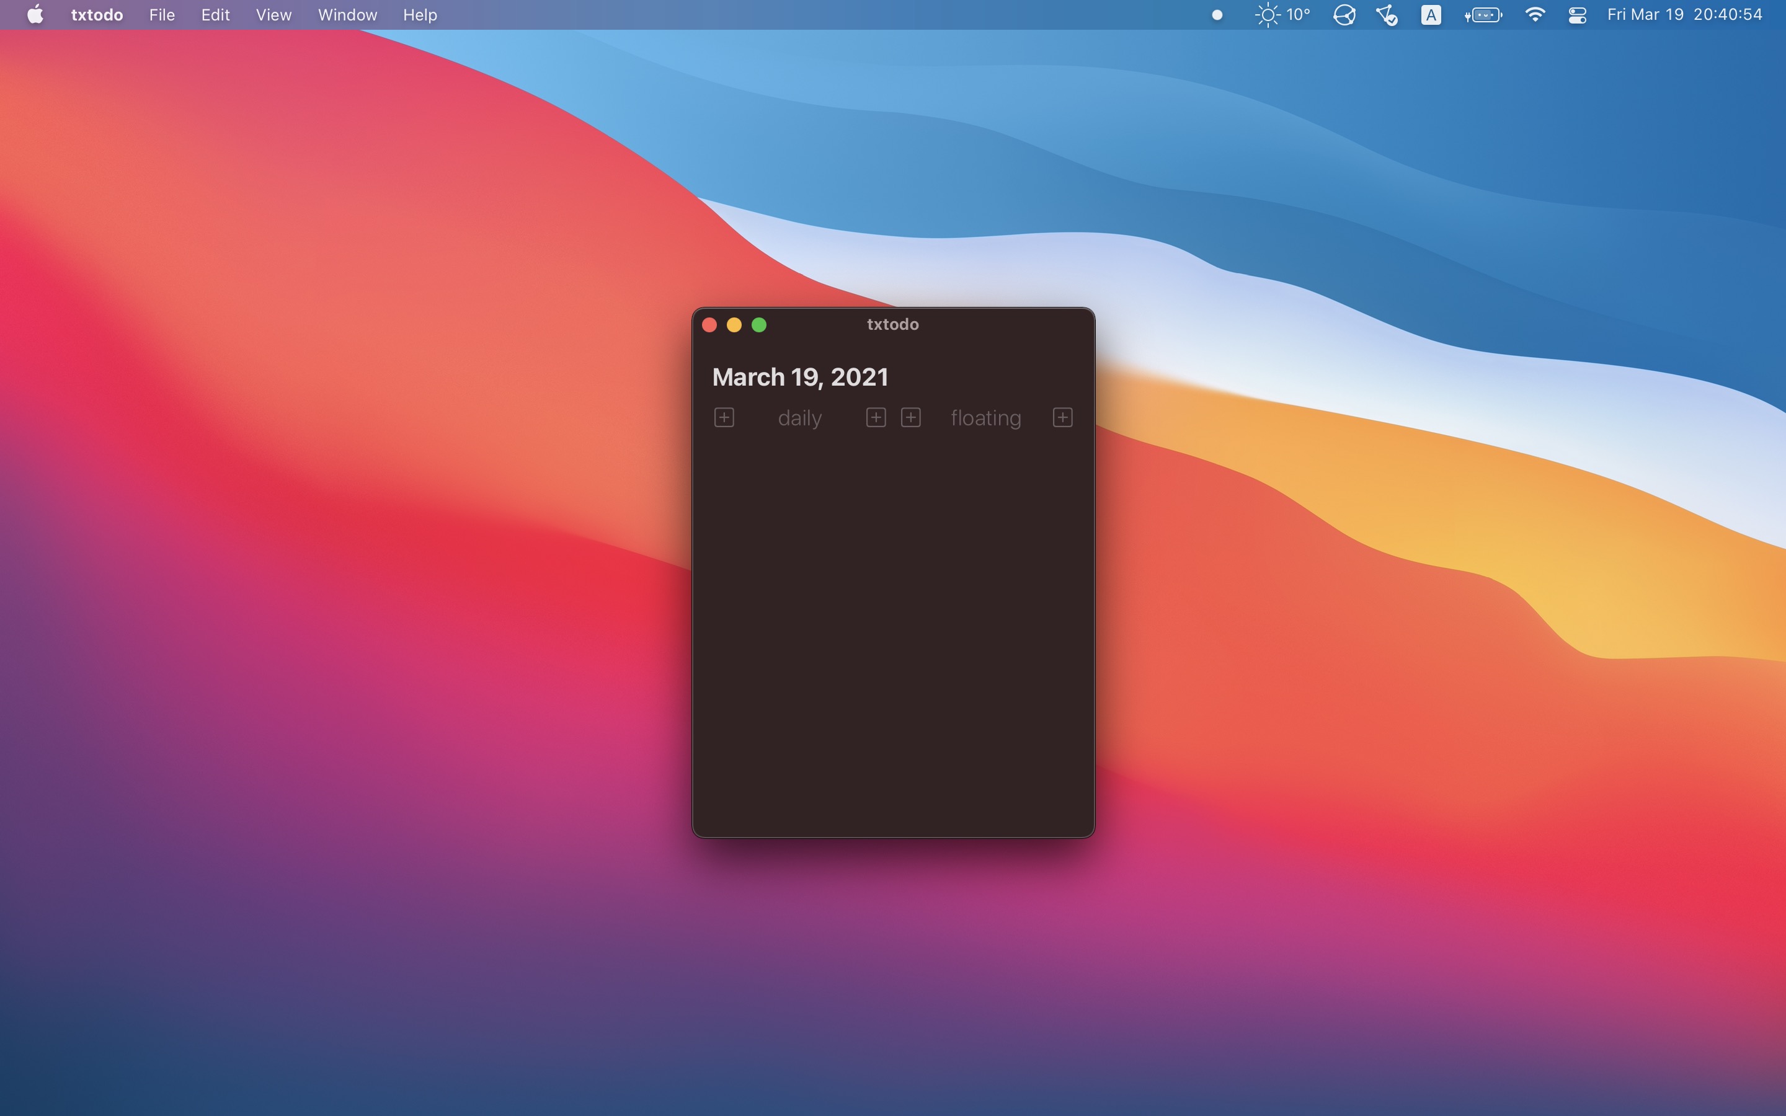Click the first plus icon on left
Screen dimensions: 1786x1116
[x=722, y=417]
